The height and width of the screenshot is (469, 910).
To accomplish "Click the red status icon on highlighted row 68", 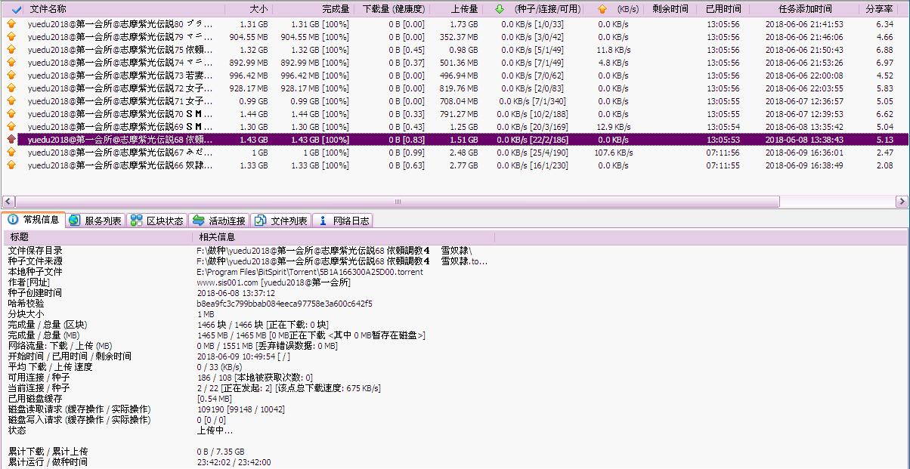I will click(11, 140).
